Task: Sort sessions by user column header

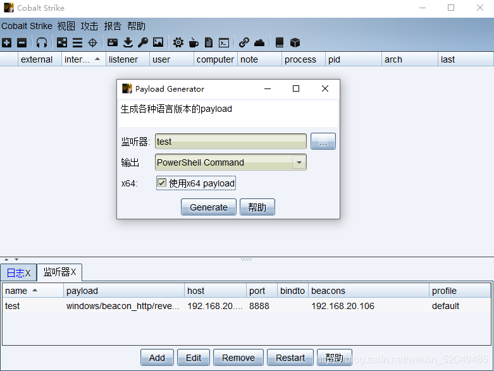Action: point(171,59)
